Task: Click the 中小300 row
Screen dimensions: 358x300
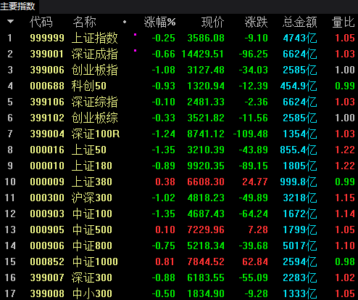Action: [x=179, y=293]
